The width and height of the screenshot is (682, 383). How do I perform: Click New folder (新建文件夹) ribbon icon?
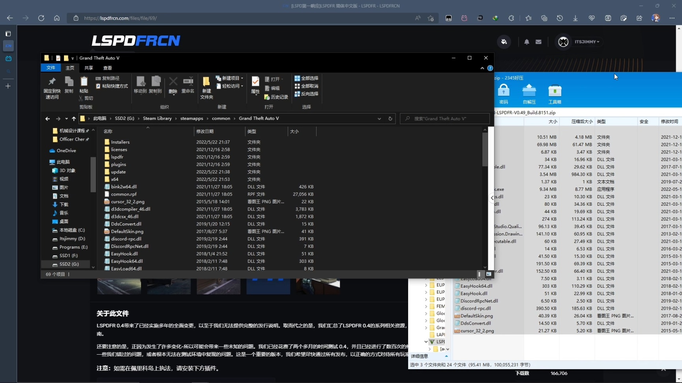[206, 88]
